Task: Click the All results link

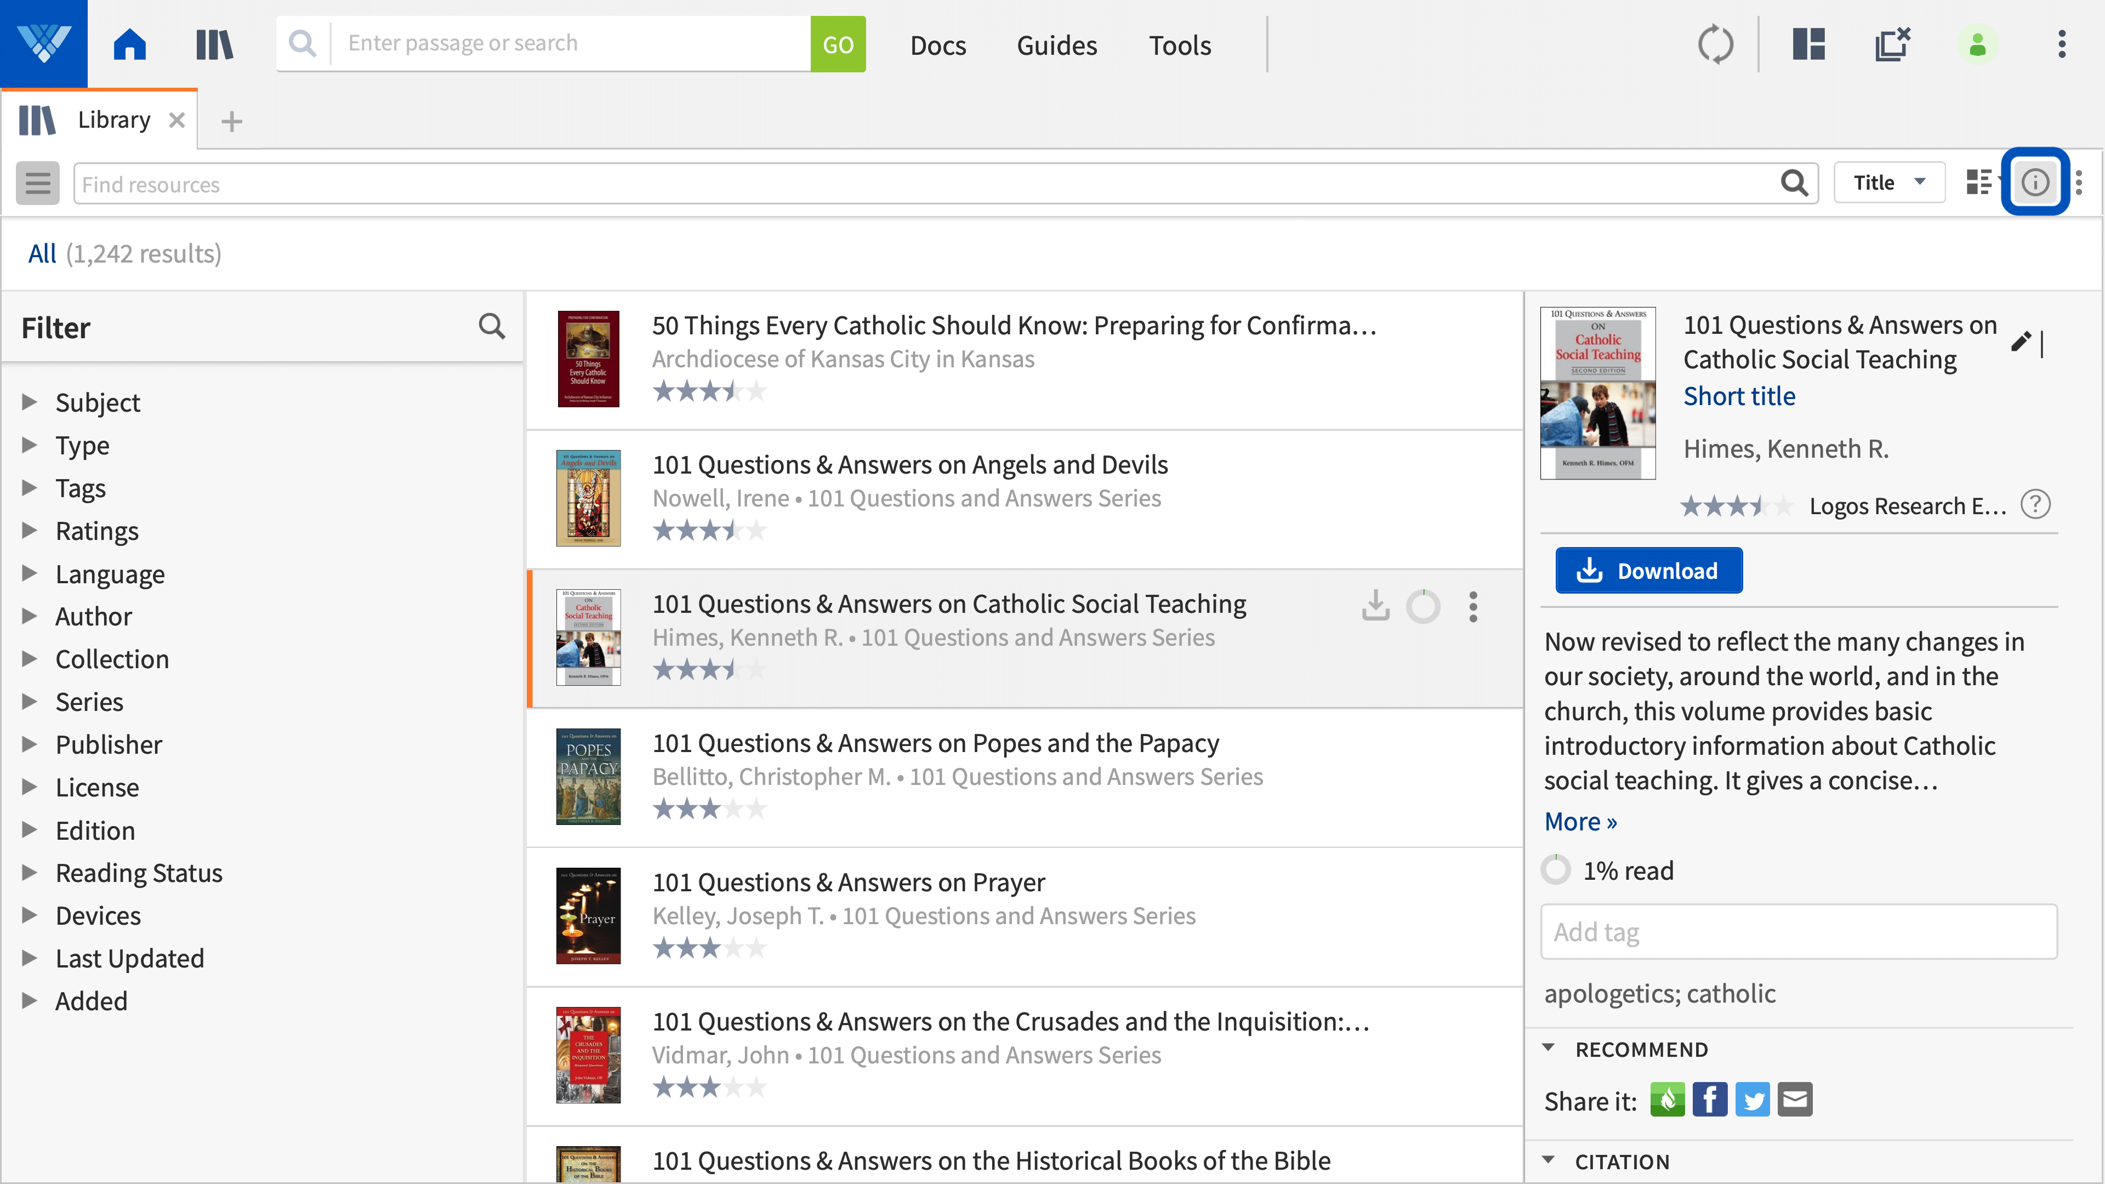Action: click(x=42, y=253)
